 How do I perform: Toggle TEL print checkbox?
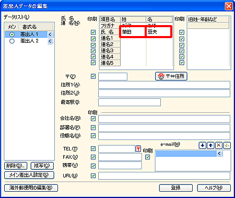(x=93, y=148)
